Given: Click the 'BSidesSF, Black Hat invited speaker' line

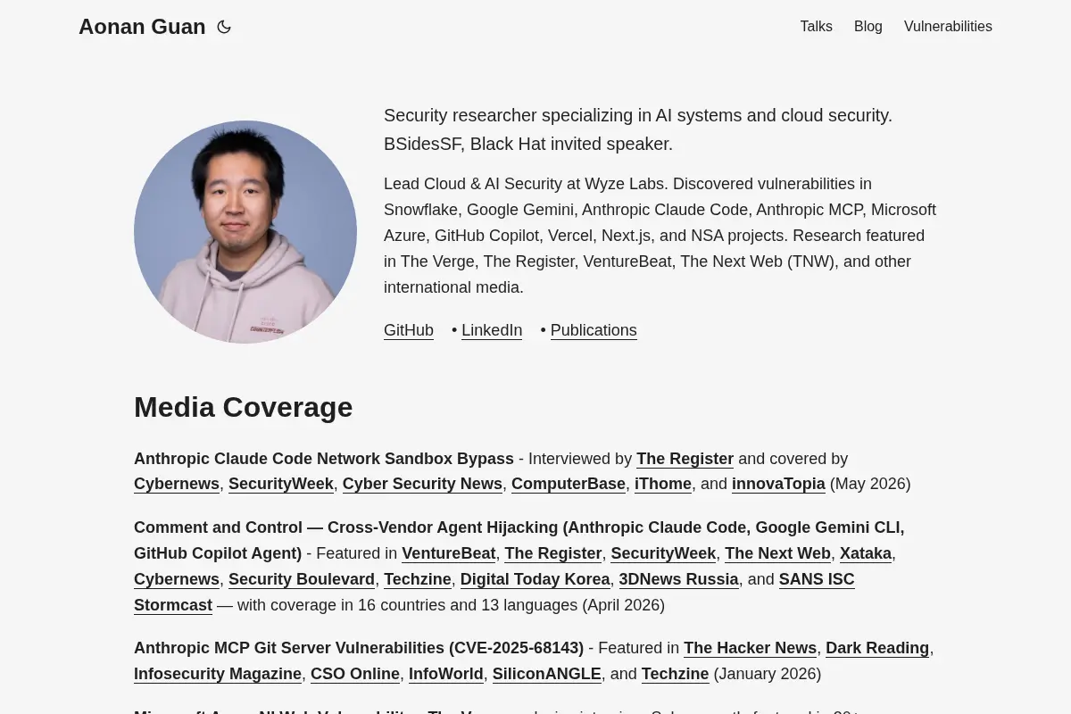Looking at the screenshot, I should pyautogui.click(x=528, y=144).
